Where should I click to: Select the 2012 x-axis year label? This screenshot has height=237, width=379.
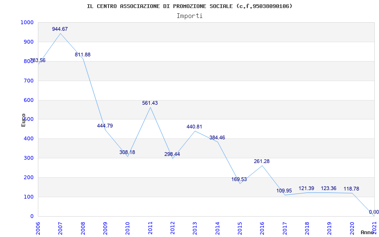tap(172, 228)
